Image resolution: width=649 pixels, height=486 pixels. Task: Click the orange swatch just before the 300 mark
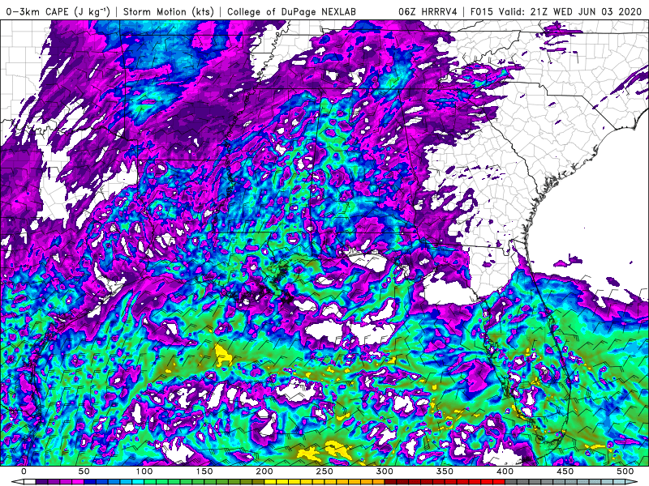pyautogui.click(x=378, y=482)
